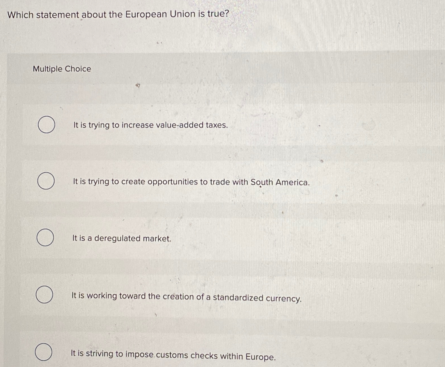The image size is (445, 367).
Task: Select the radio button for imposing customs checks
Action: 44,352
